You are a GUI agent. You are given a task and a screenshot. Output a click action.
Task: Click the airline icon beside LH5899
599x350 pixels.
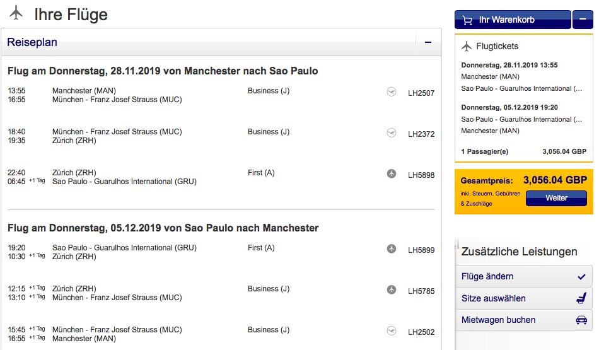[x=392, y=249]
